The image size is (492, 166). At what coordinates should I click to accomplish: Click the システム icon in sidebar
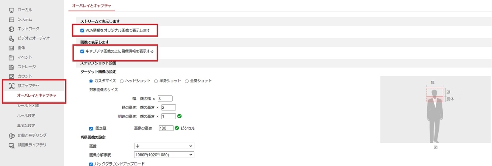[x=11, y=19]
